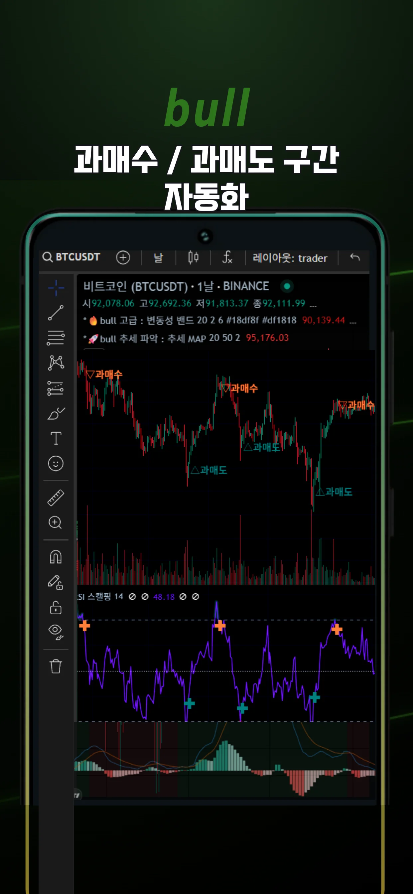
Task: Click the 종92,111.99 close price
Action: point(279,303)
